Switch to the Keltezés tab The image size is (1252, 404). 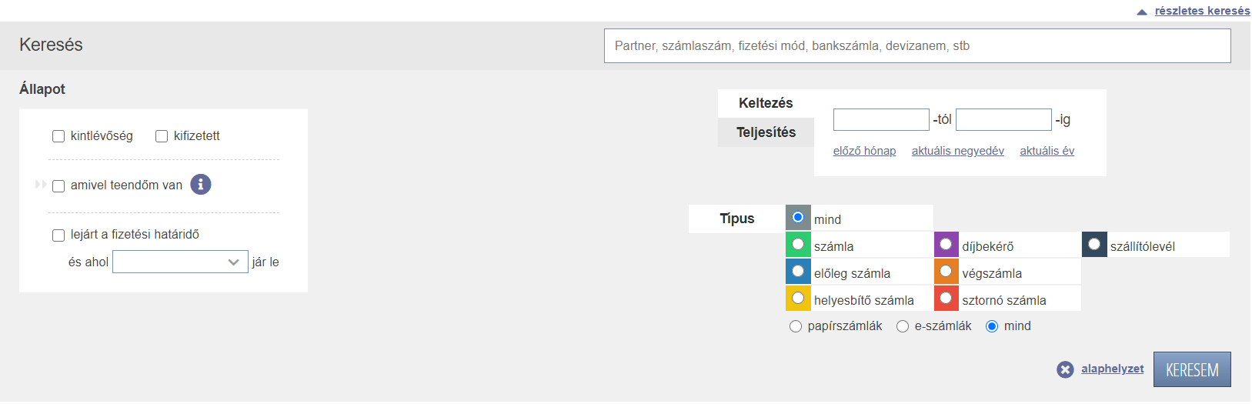tap(766, 103)
